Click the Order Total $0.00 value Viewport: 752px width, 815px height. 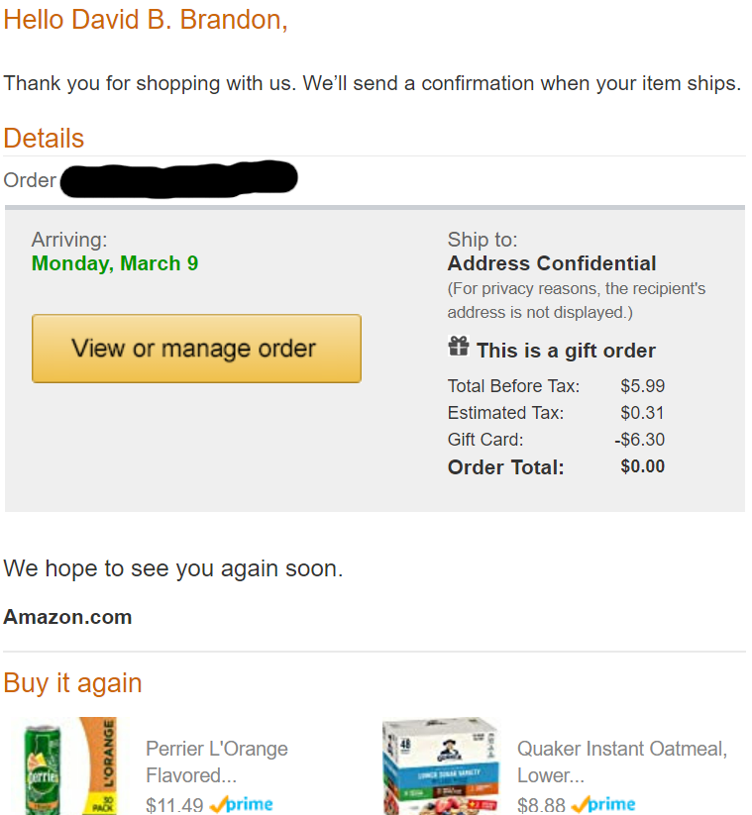641,466
